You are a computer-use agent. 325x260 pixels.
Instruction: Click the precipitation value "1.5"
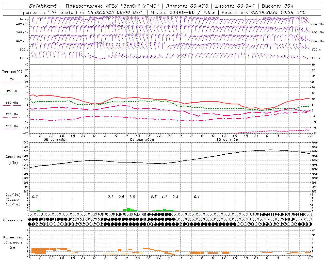[132, 197]
